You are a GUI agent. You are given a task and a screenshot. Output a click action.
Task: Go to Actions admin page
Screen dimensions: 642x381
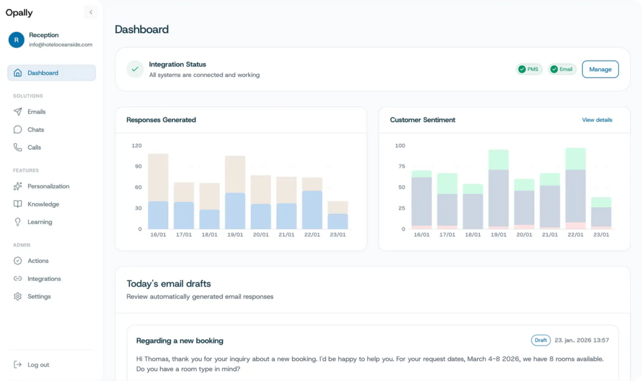click(x=38, y=260)
